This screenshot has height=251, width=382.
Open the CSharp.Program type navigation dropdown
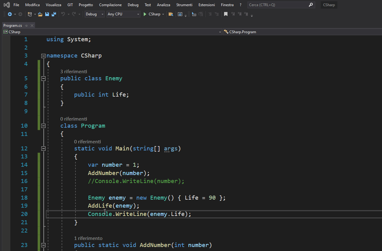[302, 32]
